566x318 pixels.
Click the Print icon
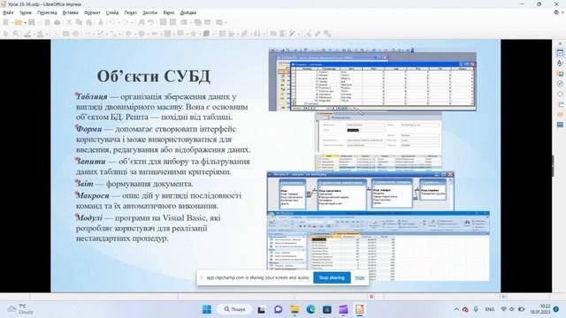pos(57,22)
